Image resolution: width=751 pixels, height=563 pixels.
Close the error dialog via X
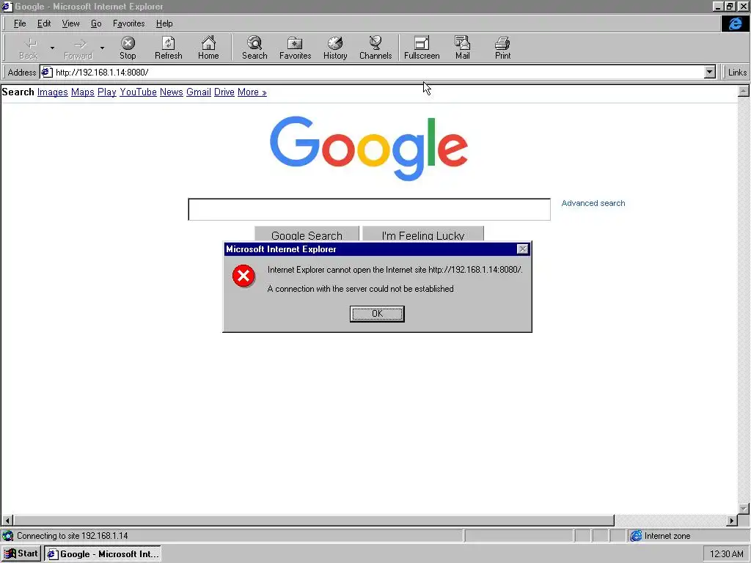click(x=522, y=249)
